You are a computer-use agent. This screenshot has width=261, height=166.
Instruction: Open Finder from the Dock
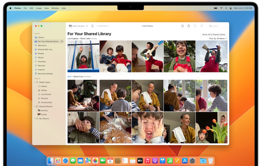coord(51,161)
